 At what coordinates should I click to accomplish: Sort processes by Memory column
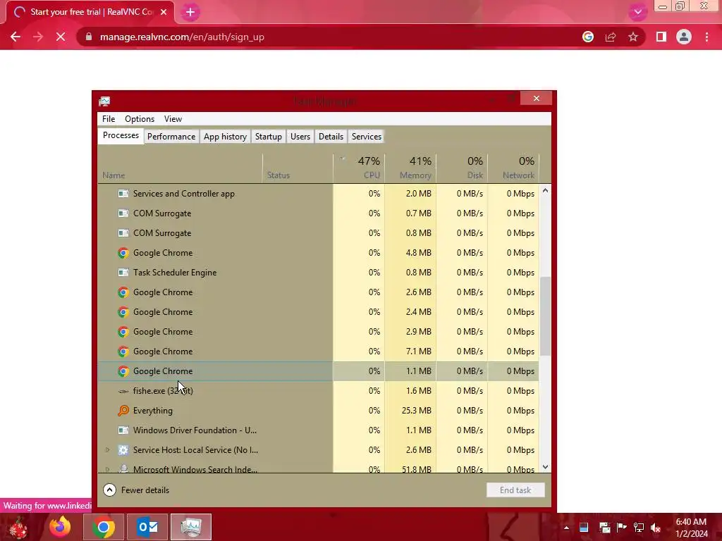tap(410, 168)
